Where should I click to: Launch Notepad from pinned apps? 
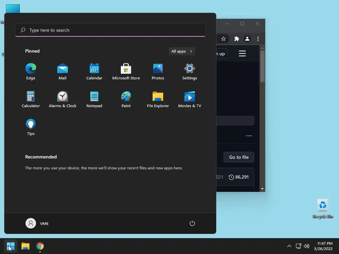tap(94, 100)
